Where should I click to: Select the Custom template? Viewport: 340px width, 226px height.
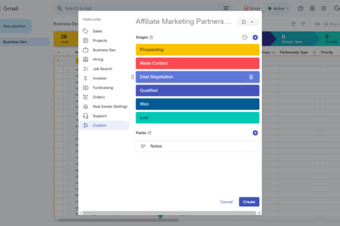pos(104,125)
